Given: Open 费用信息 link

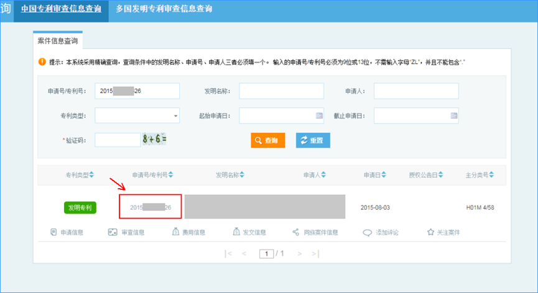Looking at the screenshot, I should click(x=193, y=232).
